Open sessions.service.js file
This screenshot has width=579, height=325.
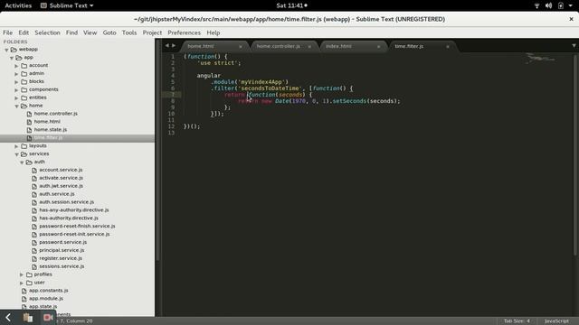tap(62, 266)
